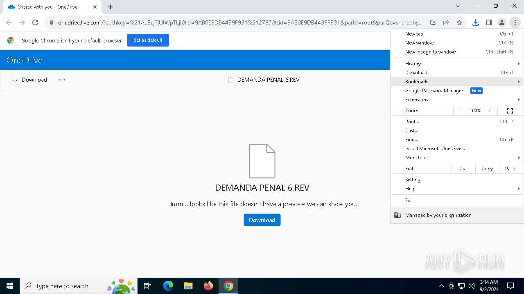Image resolution: width=524 pixels, height=294 pixels.
Task: Increase zoom with the plus button
Action: pyautogui.click(x=490, y=111)
